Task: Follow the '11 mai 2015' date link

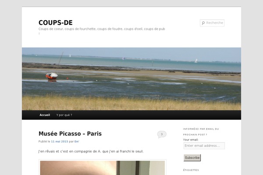Action: 60,141
